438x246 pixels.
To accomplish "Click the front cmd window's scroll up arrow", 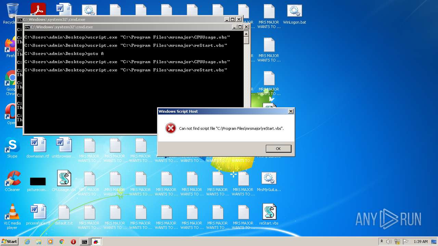I will tap(246, 34).
